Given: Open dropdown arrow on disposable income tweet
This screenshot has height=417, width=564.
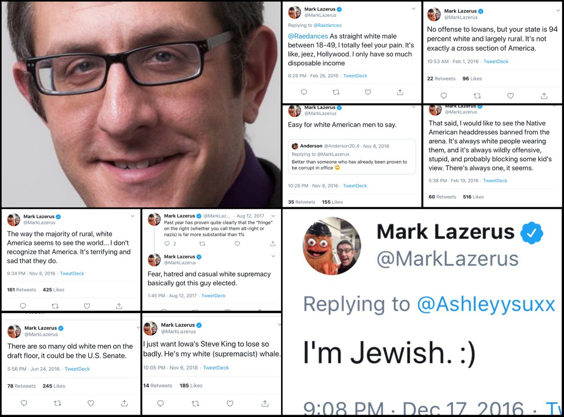Looking at the screenshot, I should (413, 9).
